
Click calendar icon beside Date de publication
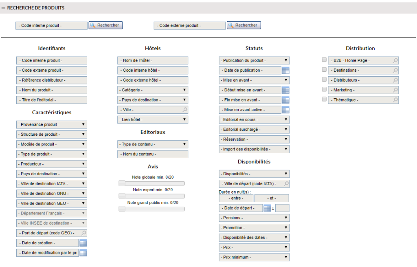(x=285, y=71)
